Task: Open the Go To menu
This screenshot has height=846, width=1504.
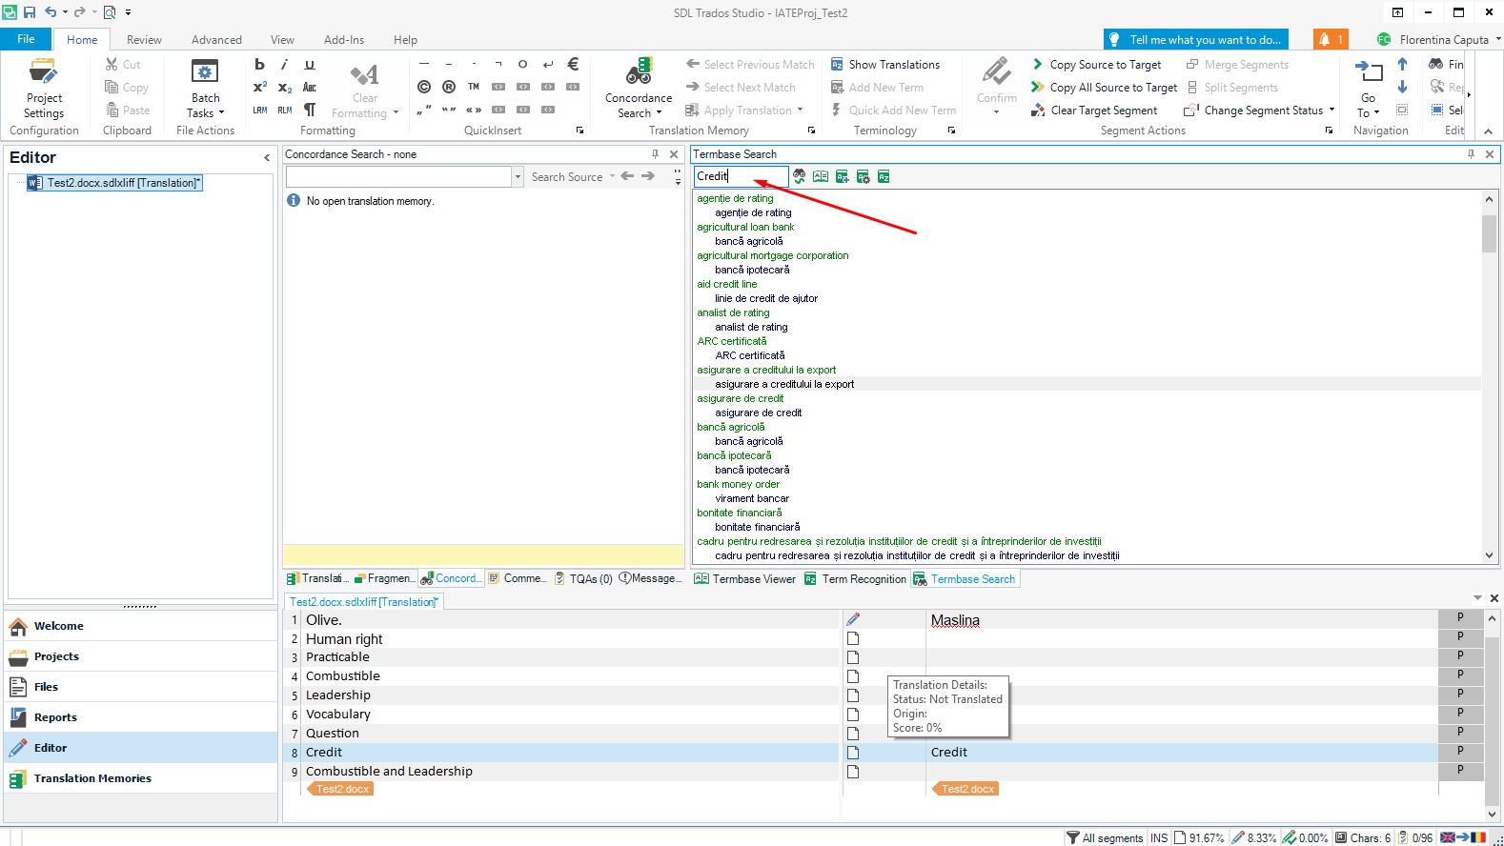Action: click(1369, 89)
